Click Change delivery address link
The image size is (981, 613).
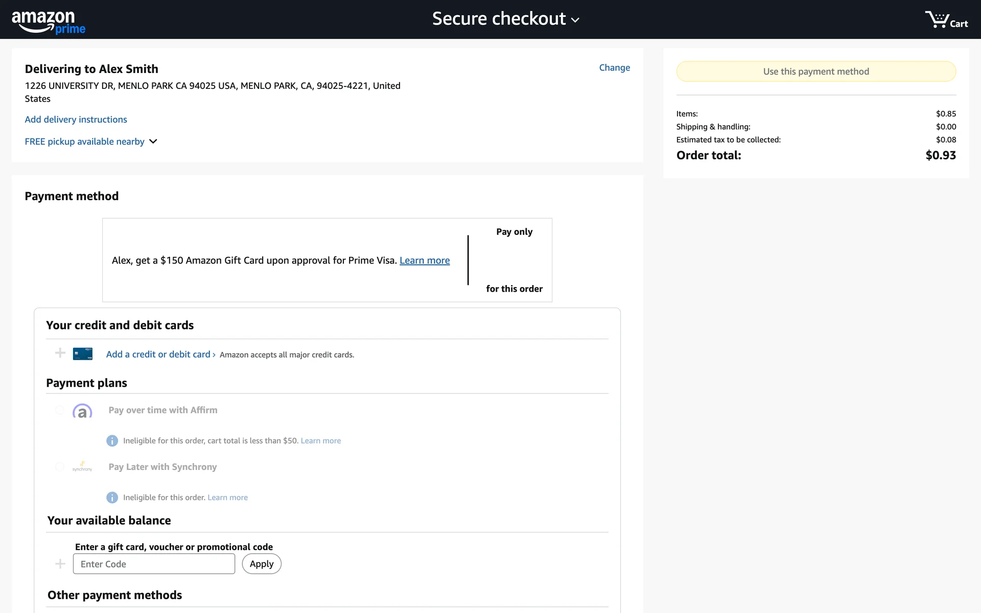point(614,67)
